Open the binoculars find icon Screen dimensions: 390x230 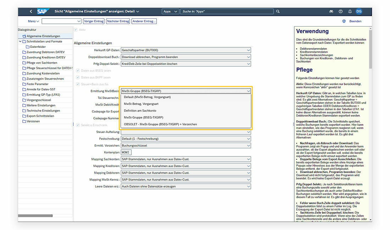[x=331, y=12]
